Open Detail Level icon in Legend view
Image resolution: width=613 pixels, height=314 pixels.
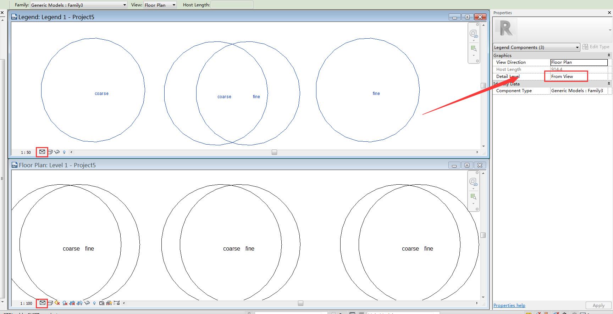click(42, 152)
